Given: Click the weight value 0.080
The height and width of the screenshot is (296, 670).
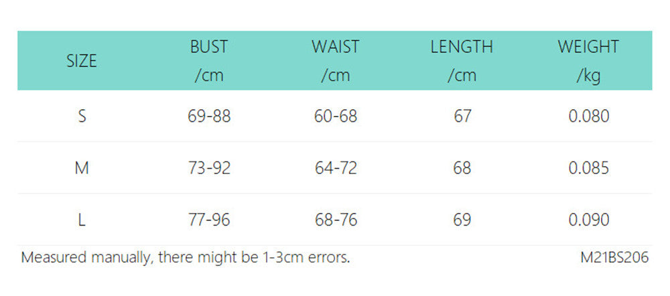Looking at the screenshot, I should pyautogui.click(x=589, y=116).
